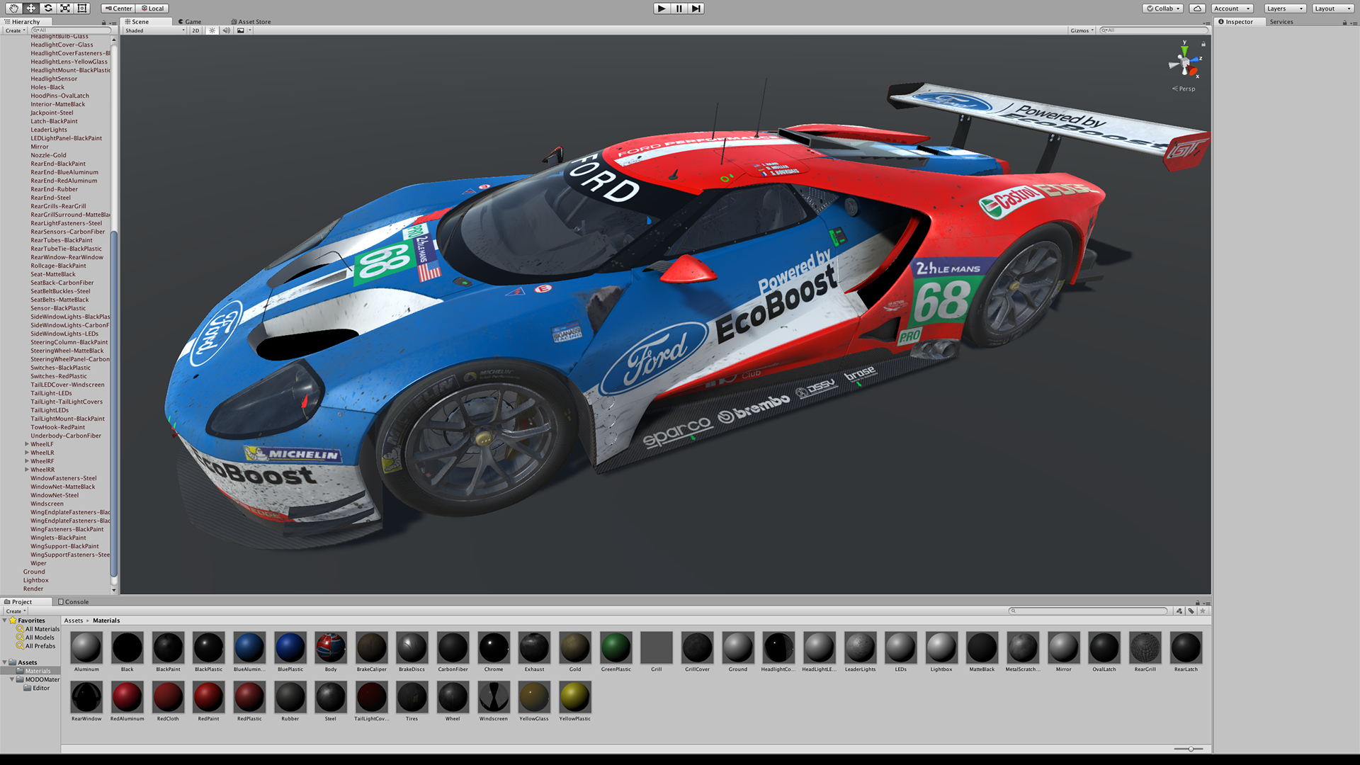Viewport: 1360px width, 765px height.
Task: Toggle Center pivot mode button
Action: (118, 8)
